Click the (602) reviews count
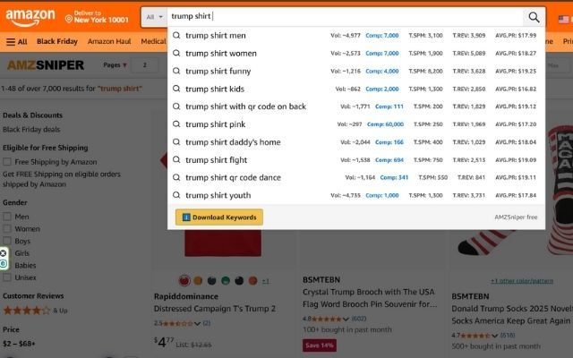 (x=359, y=319)
